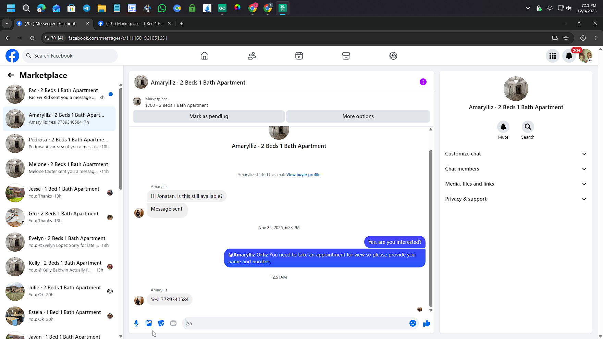Show hidden system tray icons chevron
603x339 pixels.
click(528, 8)
